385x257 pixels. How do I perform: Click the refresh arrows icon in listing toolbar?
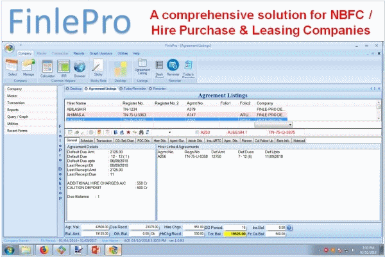click(x=147, y=132)
